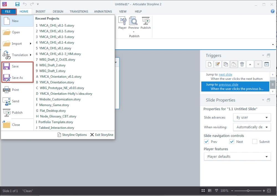The width and height of the screenshot is (277, 196).
Task: Delete the selected trigger
Action: pos(242,64)
